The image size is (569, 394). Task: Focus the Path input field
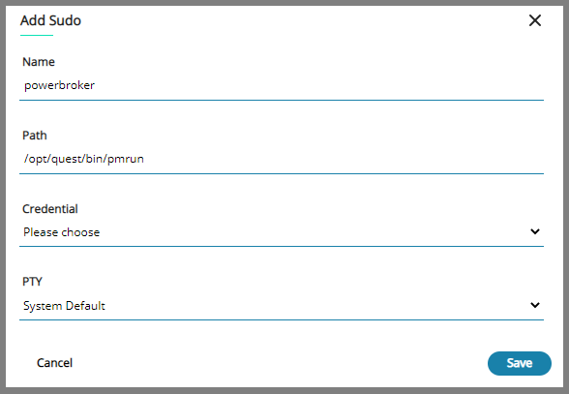[x=282, y=159]
